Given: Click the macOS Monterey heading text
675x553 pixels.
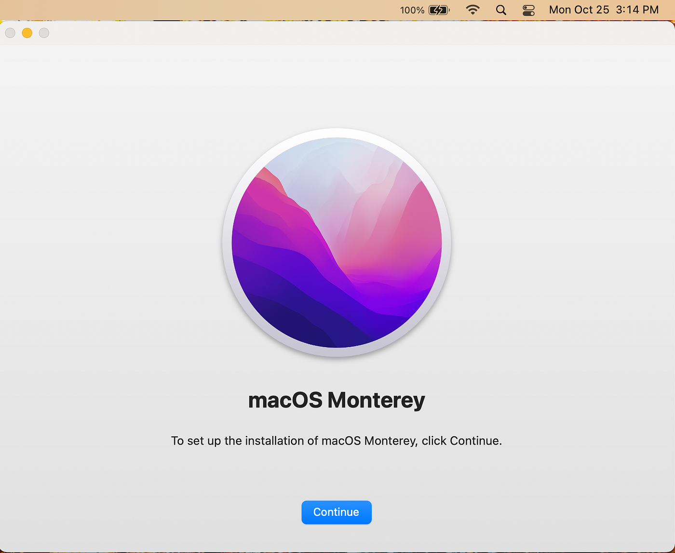Looking at the screenshot, I should pyautogui.click(x=337, y=400).
